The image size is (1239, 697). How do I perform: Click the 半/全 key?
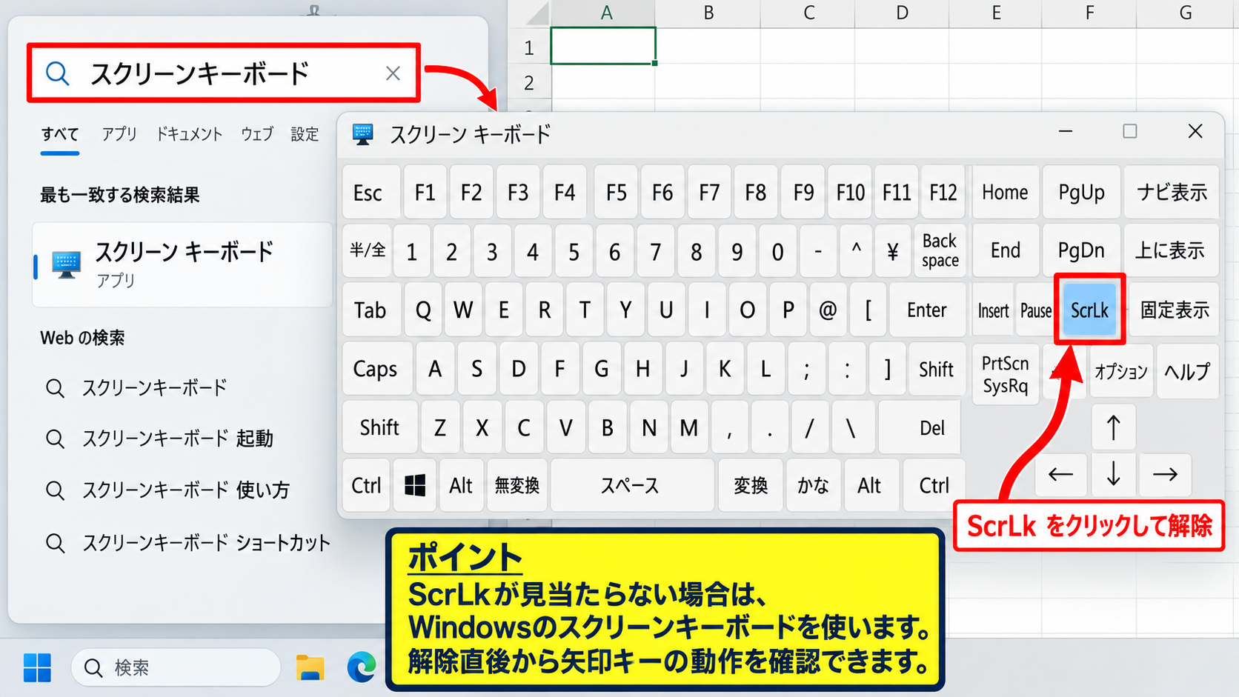pos(368,251)
